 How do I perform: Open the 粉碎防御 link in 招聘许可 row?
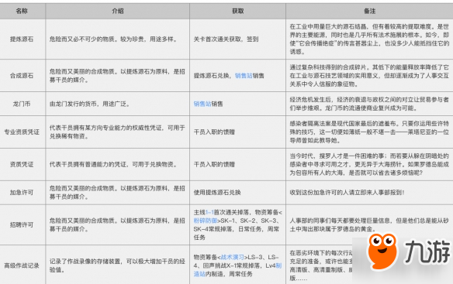(x=206, y=221)
